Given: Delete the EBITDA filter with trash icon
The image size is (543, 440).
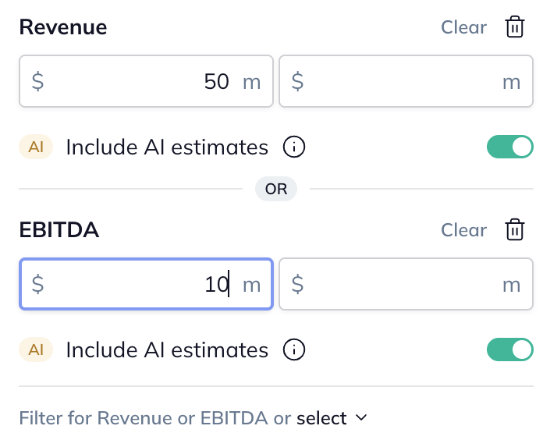Looking at the screenshot, I should pyautogui.click(x=515, y=230).
